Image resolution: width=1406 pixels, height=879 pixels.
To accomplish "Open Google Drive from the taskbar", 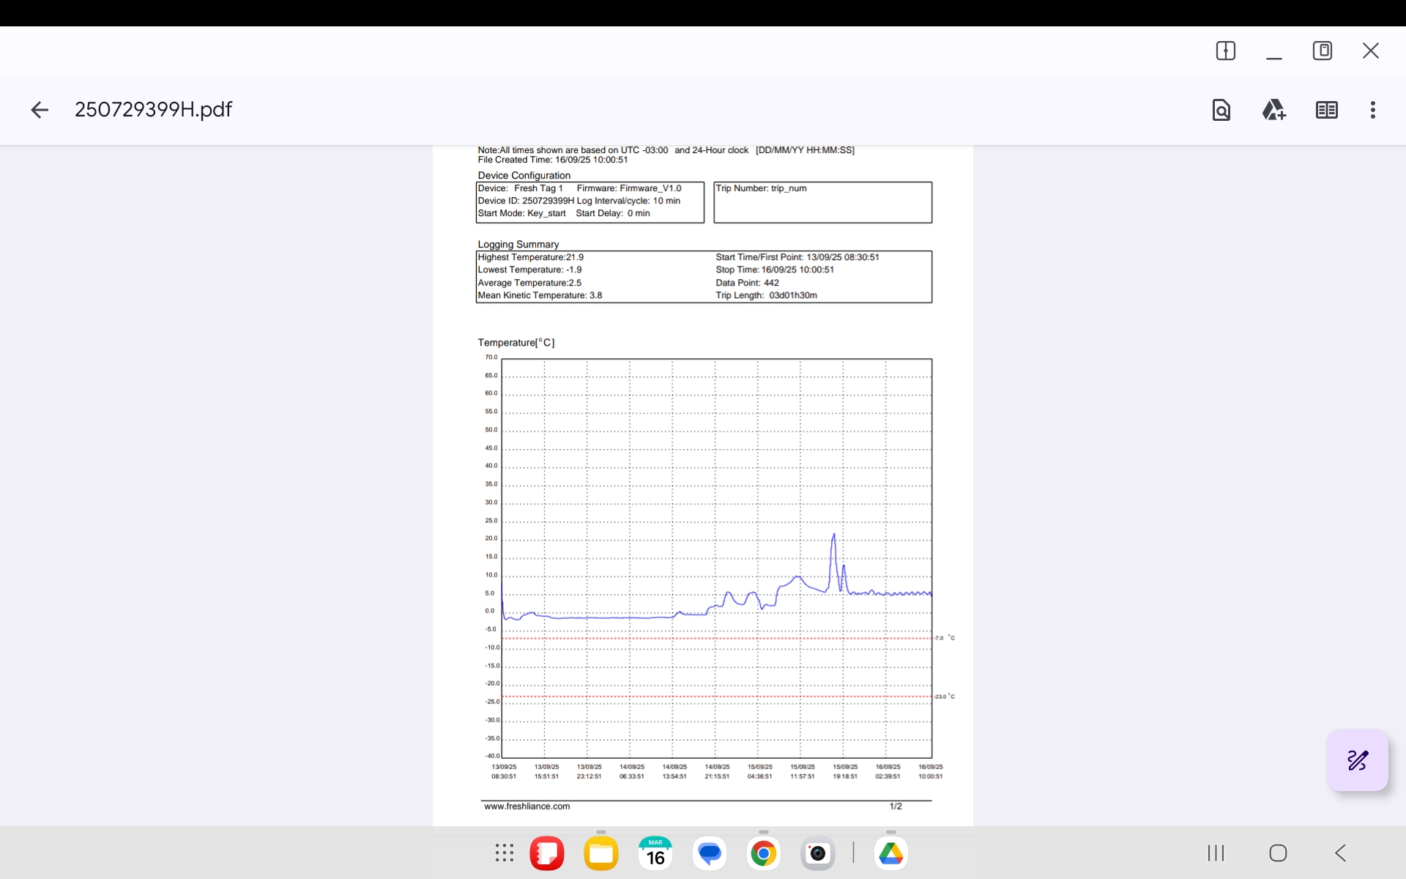I will tap(890, 853).
